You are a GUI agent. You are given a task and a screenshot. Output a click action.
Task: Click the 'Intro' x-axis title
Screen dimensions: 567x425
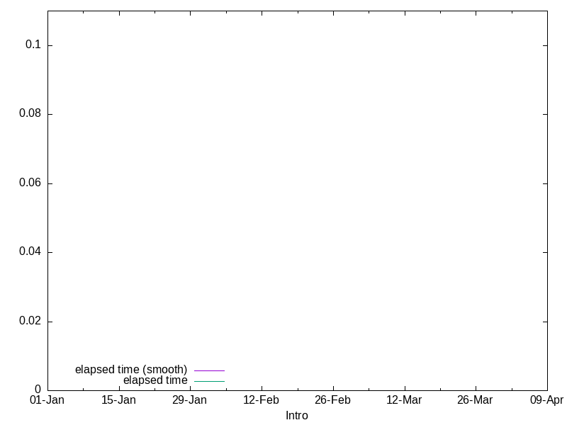pos(296,416)
